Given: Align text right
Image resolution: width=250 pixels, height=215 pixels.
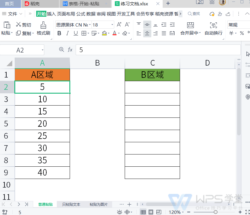Looking at the screenshot, I should (156, 33).
